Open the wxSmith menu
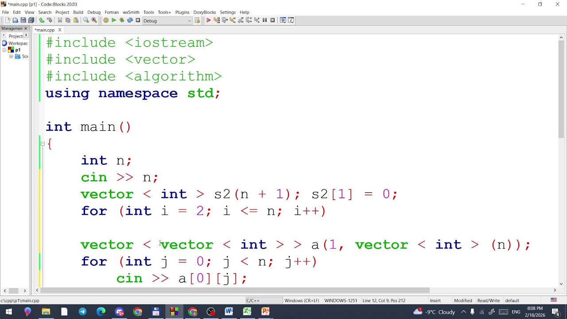Image resolution: width=567 pixels, height=319 pixels. 131,12
